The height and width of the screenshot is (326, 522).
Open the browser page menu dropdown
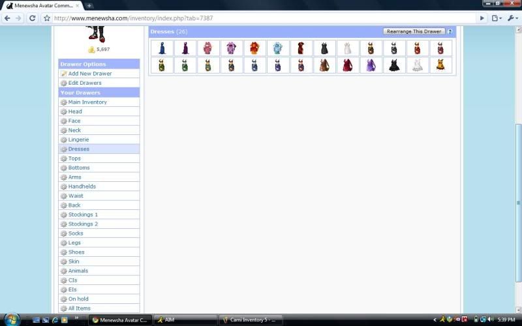click(x=497, y=18)
